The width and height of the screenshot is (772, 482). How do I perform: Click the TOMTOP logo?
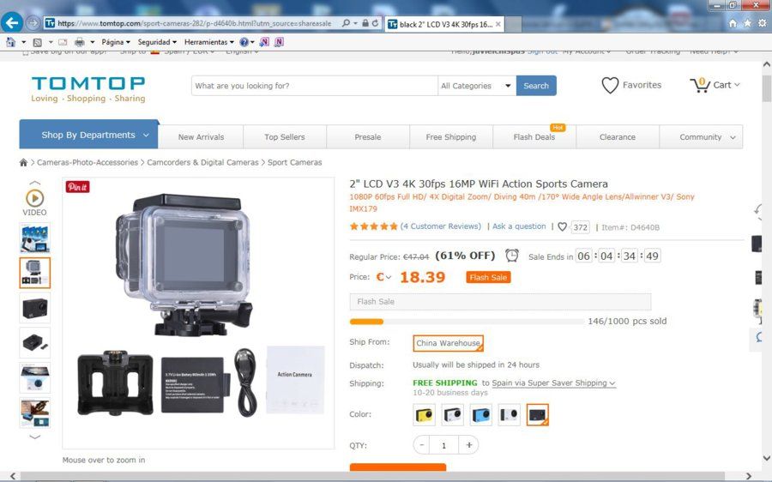click(x=88, y=88)
